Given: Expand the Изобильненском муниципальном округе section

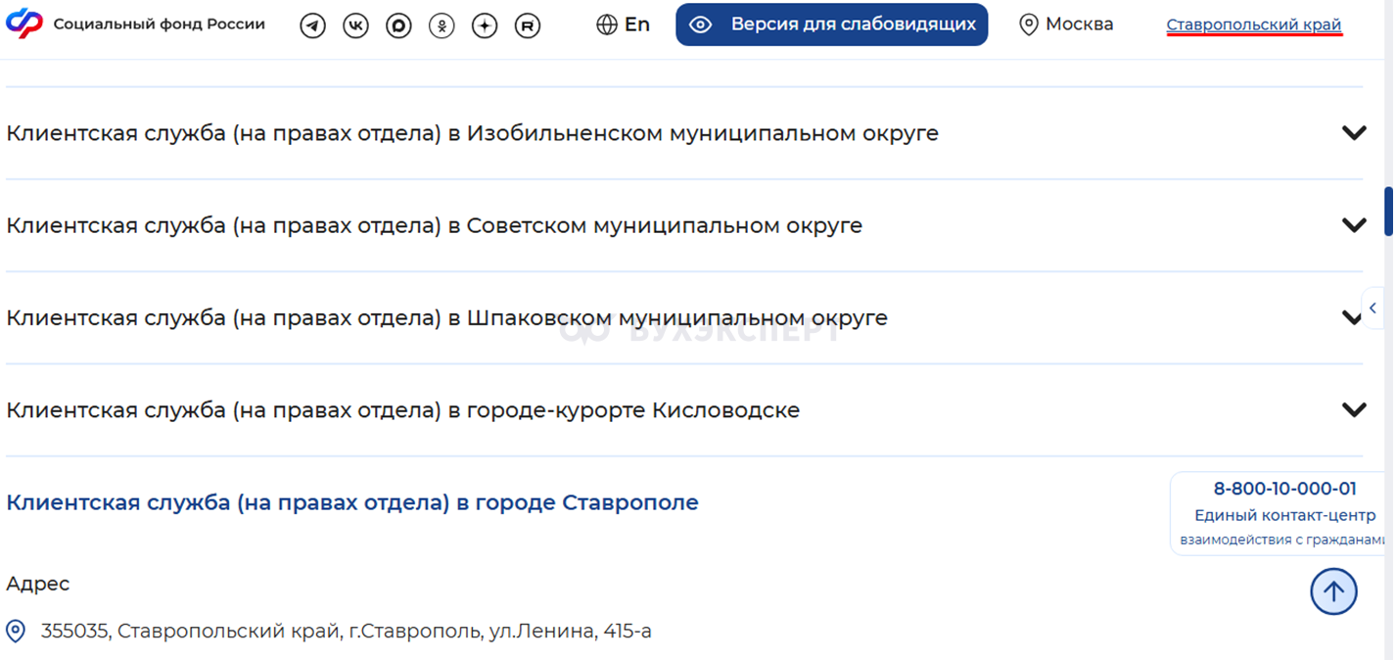Looking at the screenshot, I should pos(1354,133).
